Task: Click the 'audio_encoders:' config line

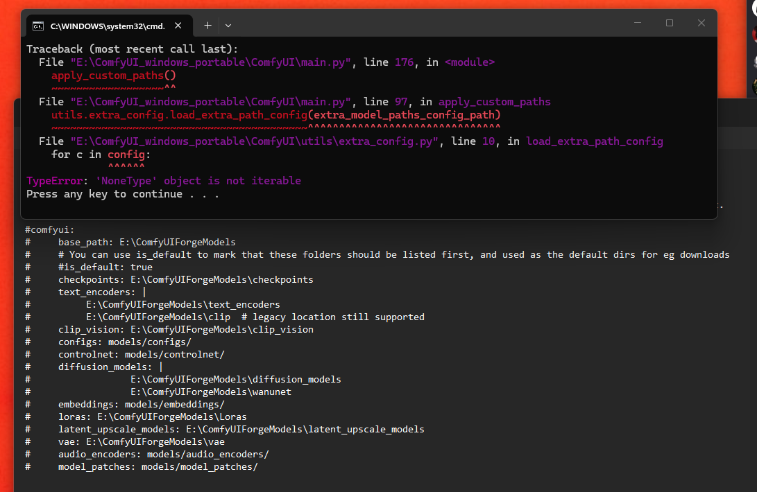Action: click(x=164, y=455)
